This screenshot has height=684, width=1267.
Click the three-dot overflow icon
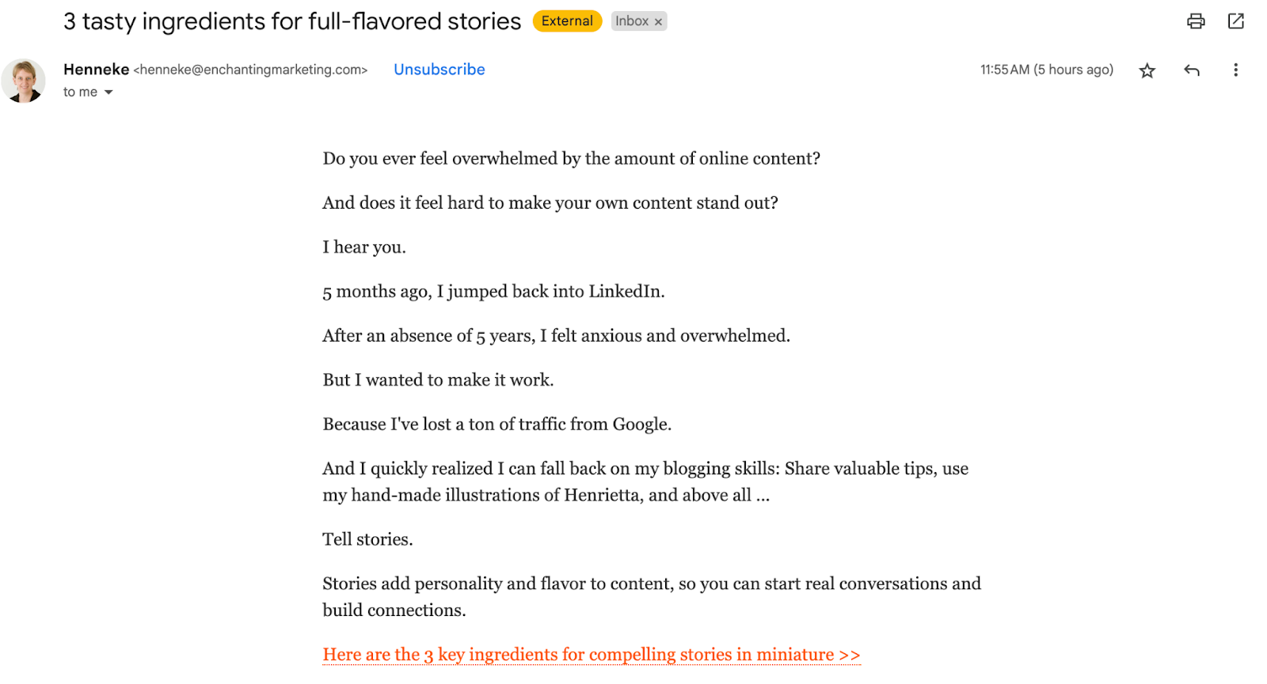[1235, 70]
